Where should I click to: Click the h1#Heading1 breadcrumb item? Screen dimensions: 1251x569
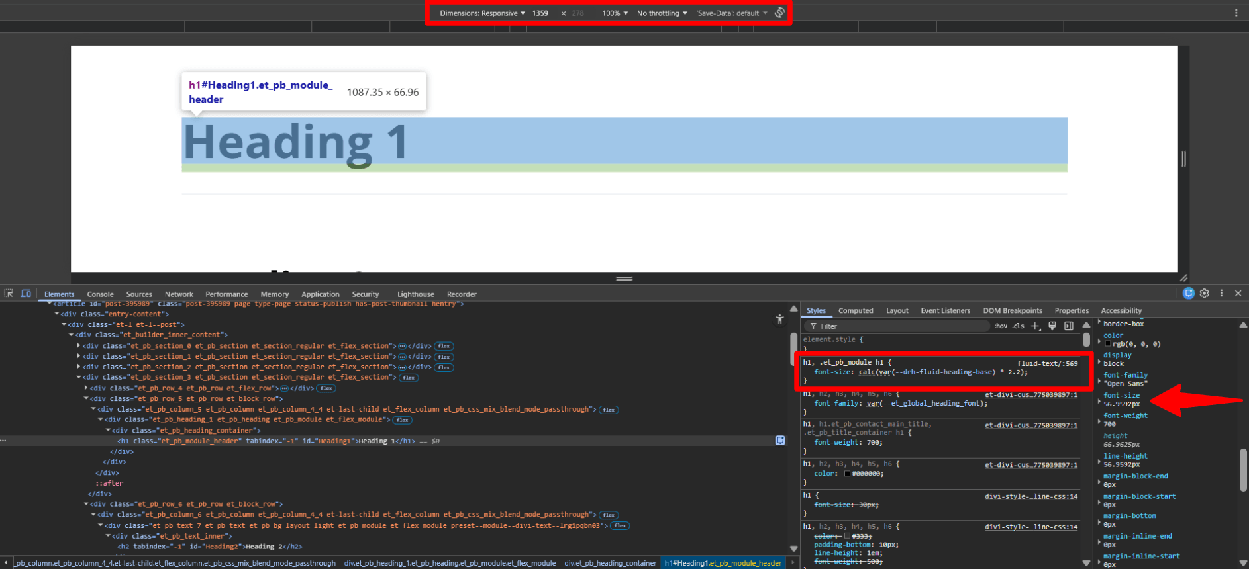click(x=723, y=563)
